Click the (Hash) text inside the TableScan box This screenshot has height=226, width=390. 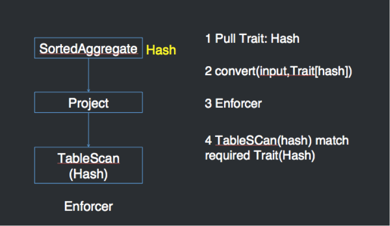tap(88, 174)
